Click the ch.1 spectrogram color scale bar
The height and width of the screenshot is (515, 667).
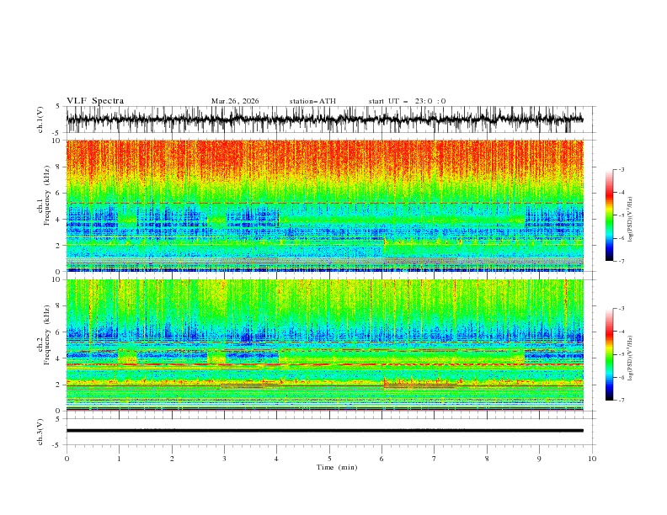[x=609, y=215]
